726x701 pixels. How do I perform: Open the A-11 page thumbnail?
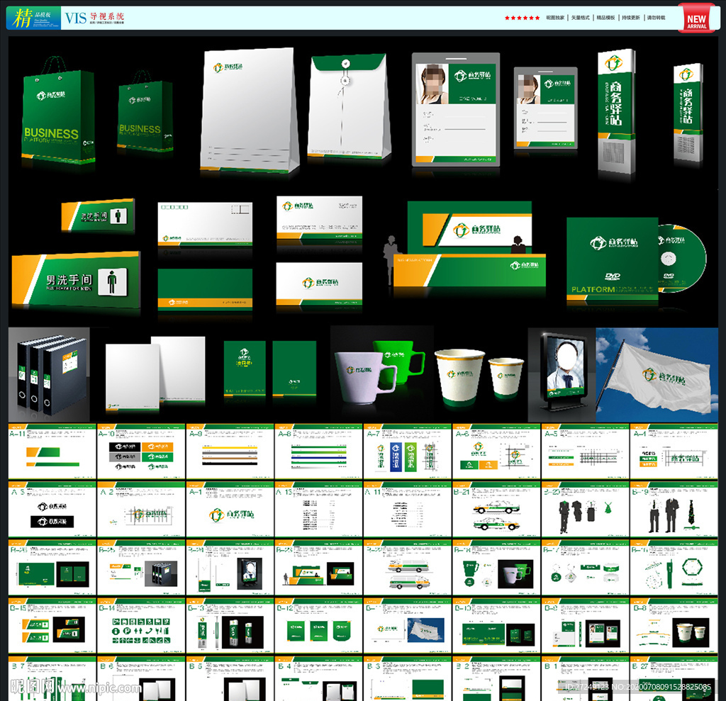click(x=51, y=452)
